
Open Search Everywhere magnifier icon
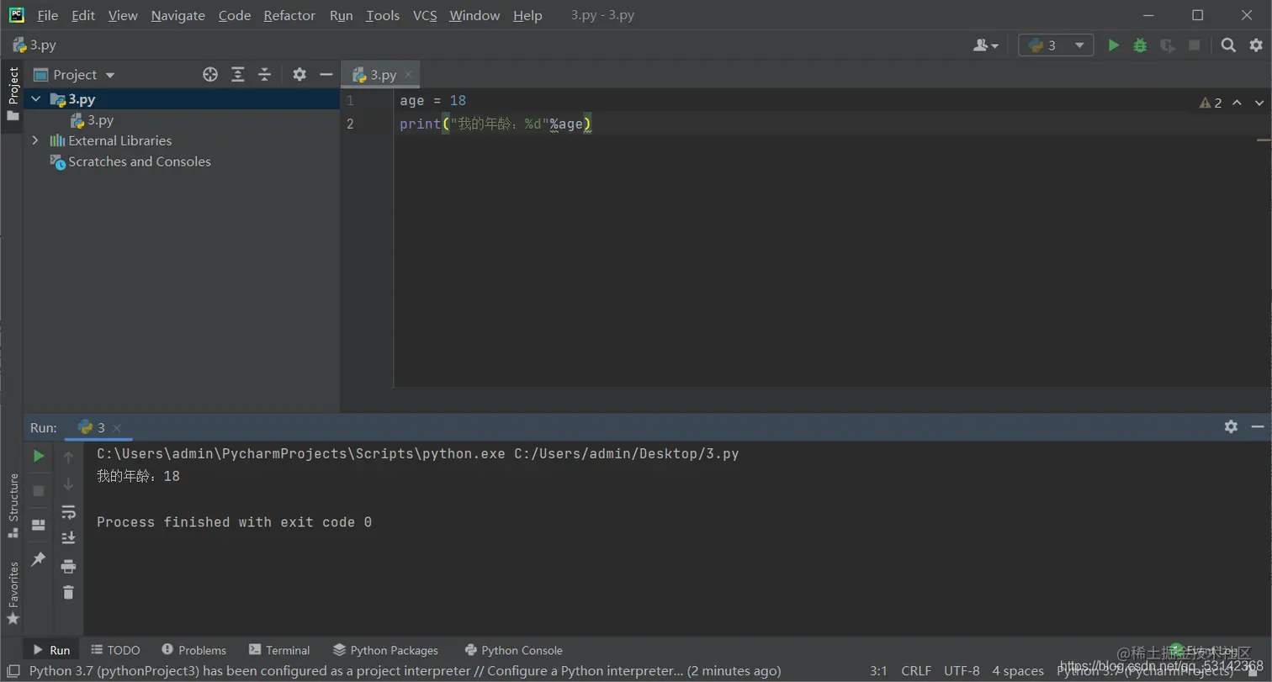click(1228, 45)
